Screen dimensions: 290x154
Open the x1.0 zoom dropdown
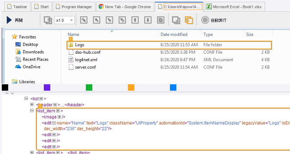72,20
